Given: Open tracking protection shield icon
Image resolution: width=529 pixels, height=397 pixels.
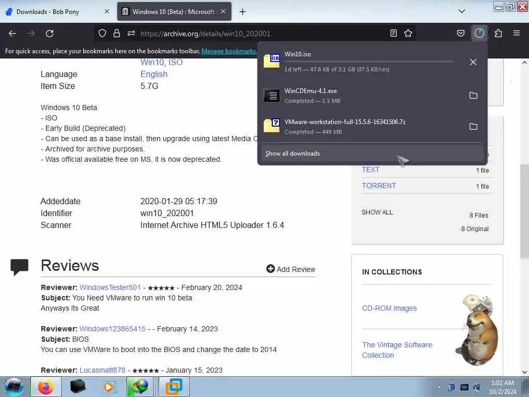Looking at the screenshot, I should click(102, 33).
